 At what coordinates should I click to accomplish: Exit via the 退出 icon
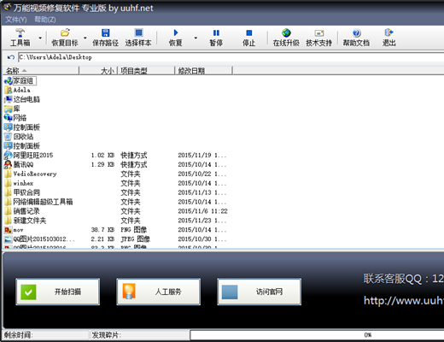tap(388, 32)
